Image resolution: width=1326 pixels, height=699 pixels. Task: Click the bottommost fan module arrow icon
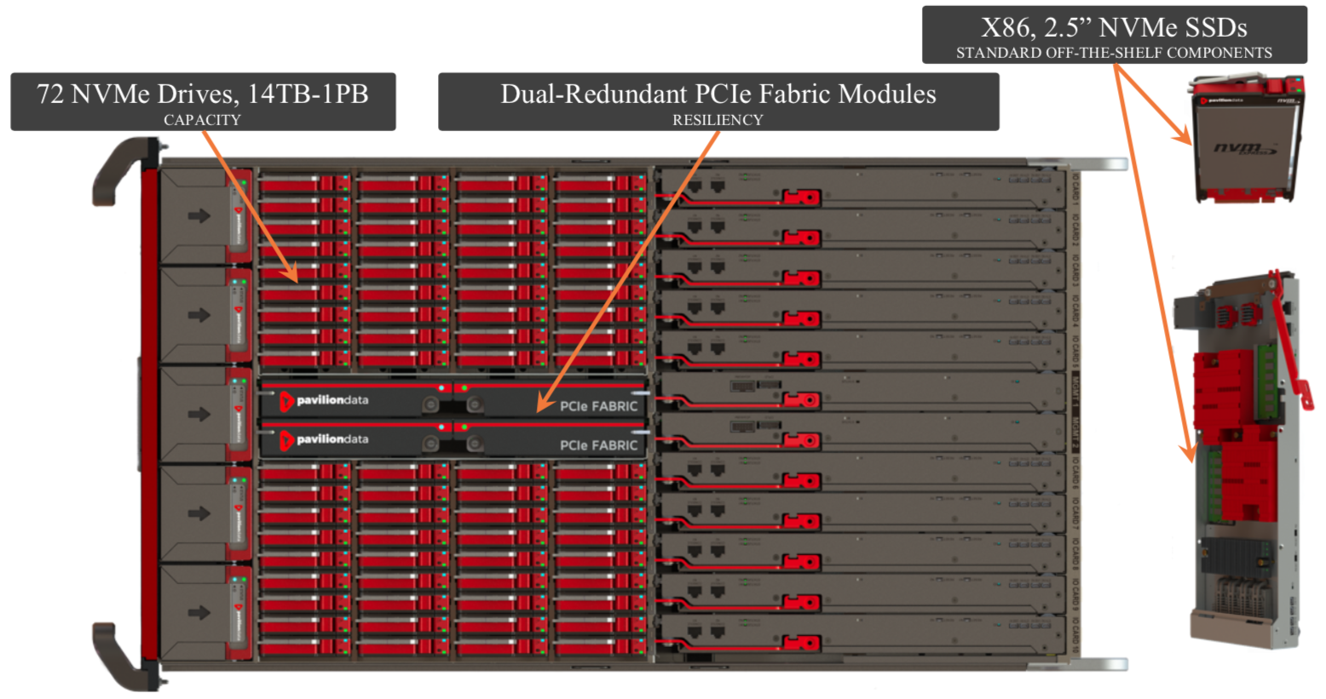point(199,612)
